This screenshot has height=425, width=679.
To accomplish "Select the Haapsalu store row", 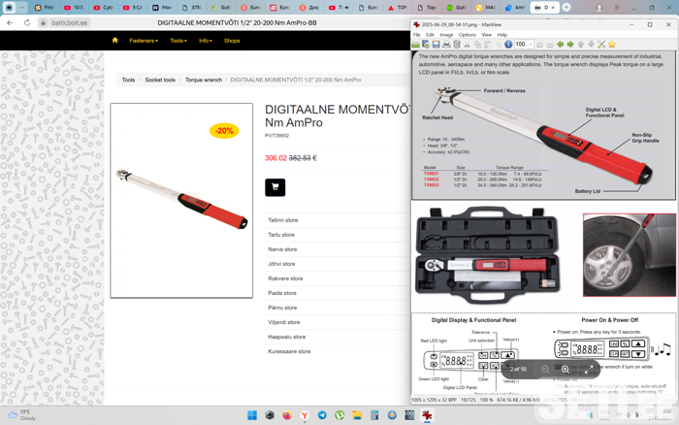I will (x=338, y=337).
